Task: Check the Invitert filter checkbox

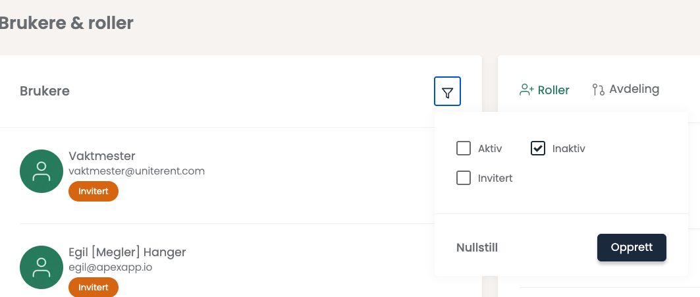Action: pyautogui.click(x=464, y=178)
